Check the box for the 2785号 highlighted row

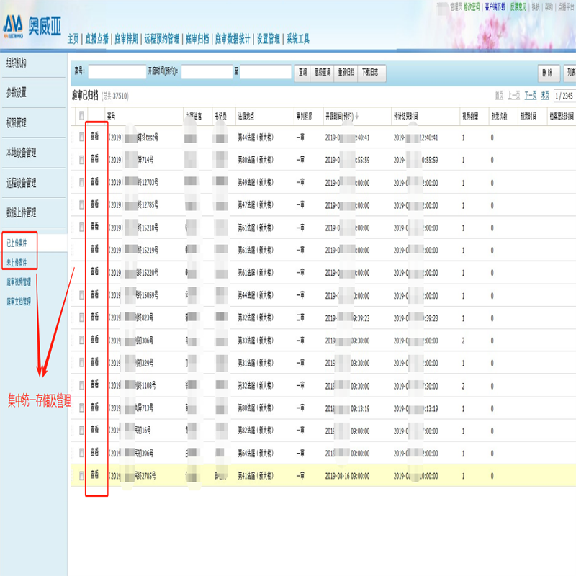(x=81, y=476)
